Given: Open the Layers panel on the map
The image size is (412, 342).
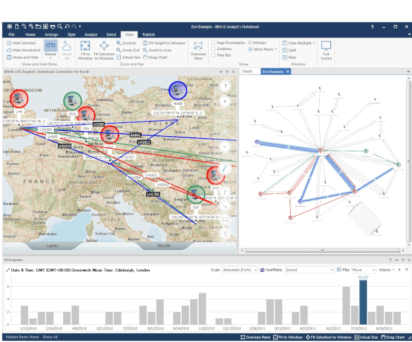Looking at the screenshot, I should pos(53,245).
